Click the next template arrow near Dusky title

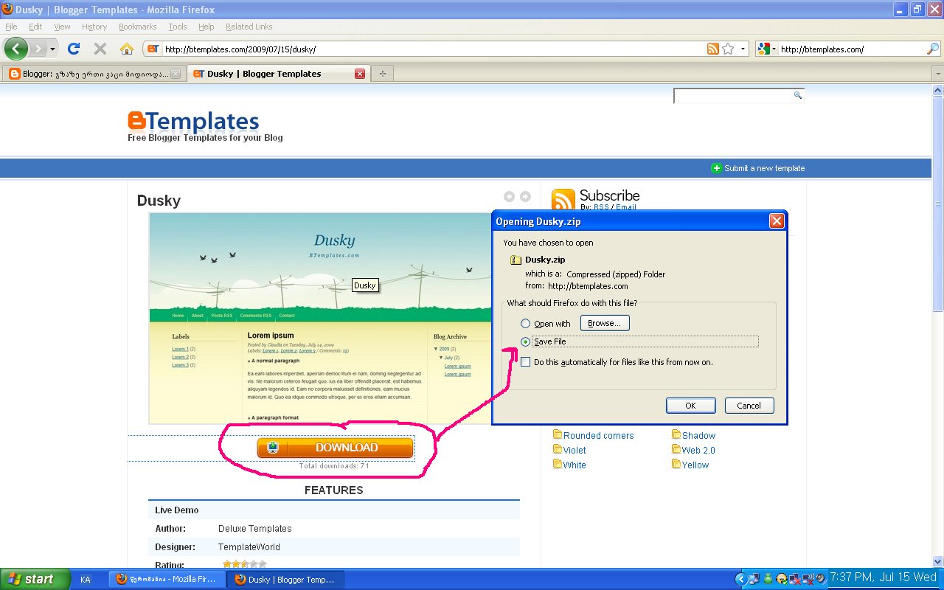(525, 196)
